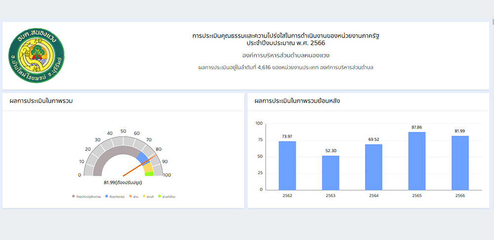Click the 2564 x-axis year label
The image size is (494, 240).
(x=373, y=196)
